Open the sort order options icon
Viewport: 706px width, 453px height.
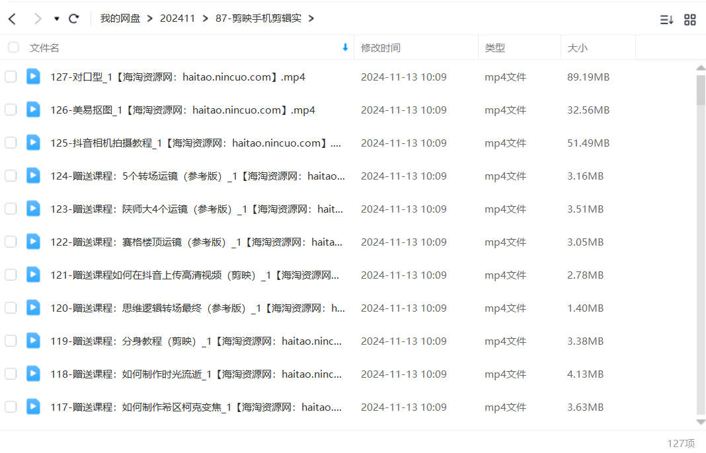666,19
